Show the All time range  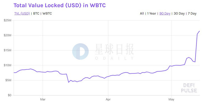[x=142, y=13]
